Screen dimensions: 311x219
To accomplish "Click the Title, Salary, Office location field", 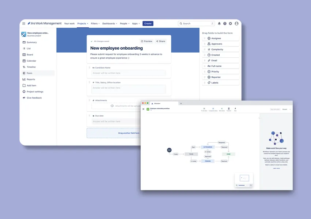I will click(x=129, y=89).
